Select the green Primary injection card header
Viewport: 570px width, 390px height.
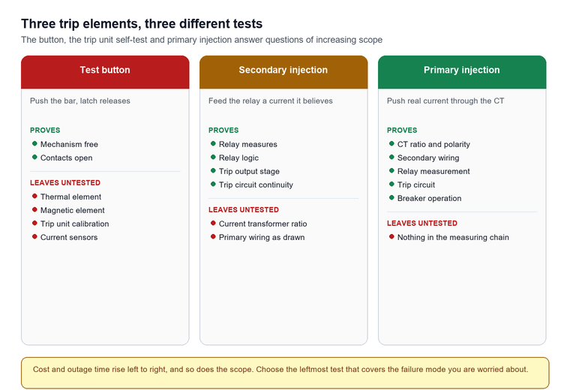462,72
